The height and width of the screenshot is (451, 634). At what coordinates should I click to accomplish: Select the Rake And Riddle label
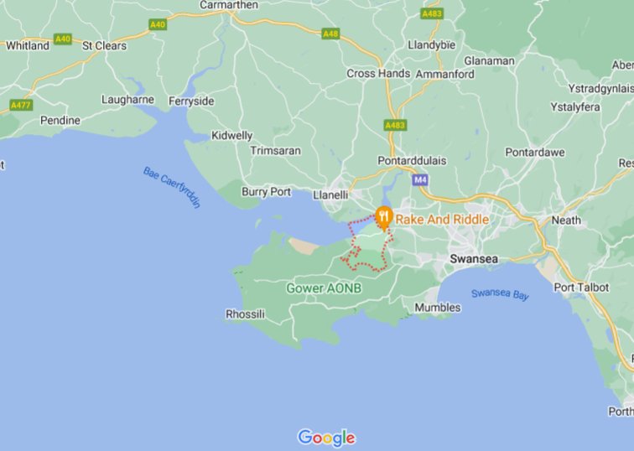coord(442,220)
